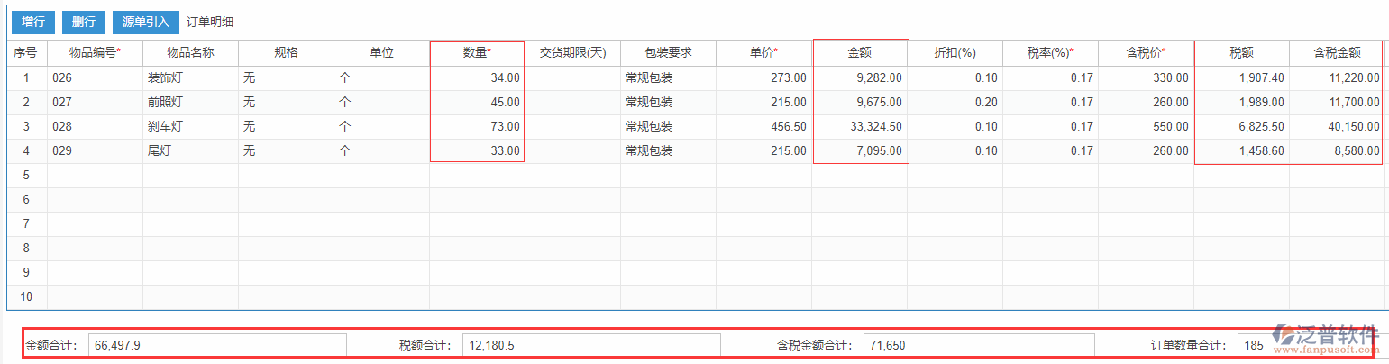
Task: Click the 含税价 column header
Action: pyautogui.click(x=1146, y=53)
